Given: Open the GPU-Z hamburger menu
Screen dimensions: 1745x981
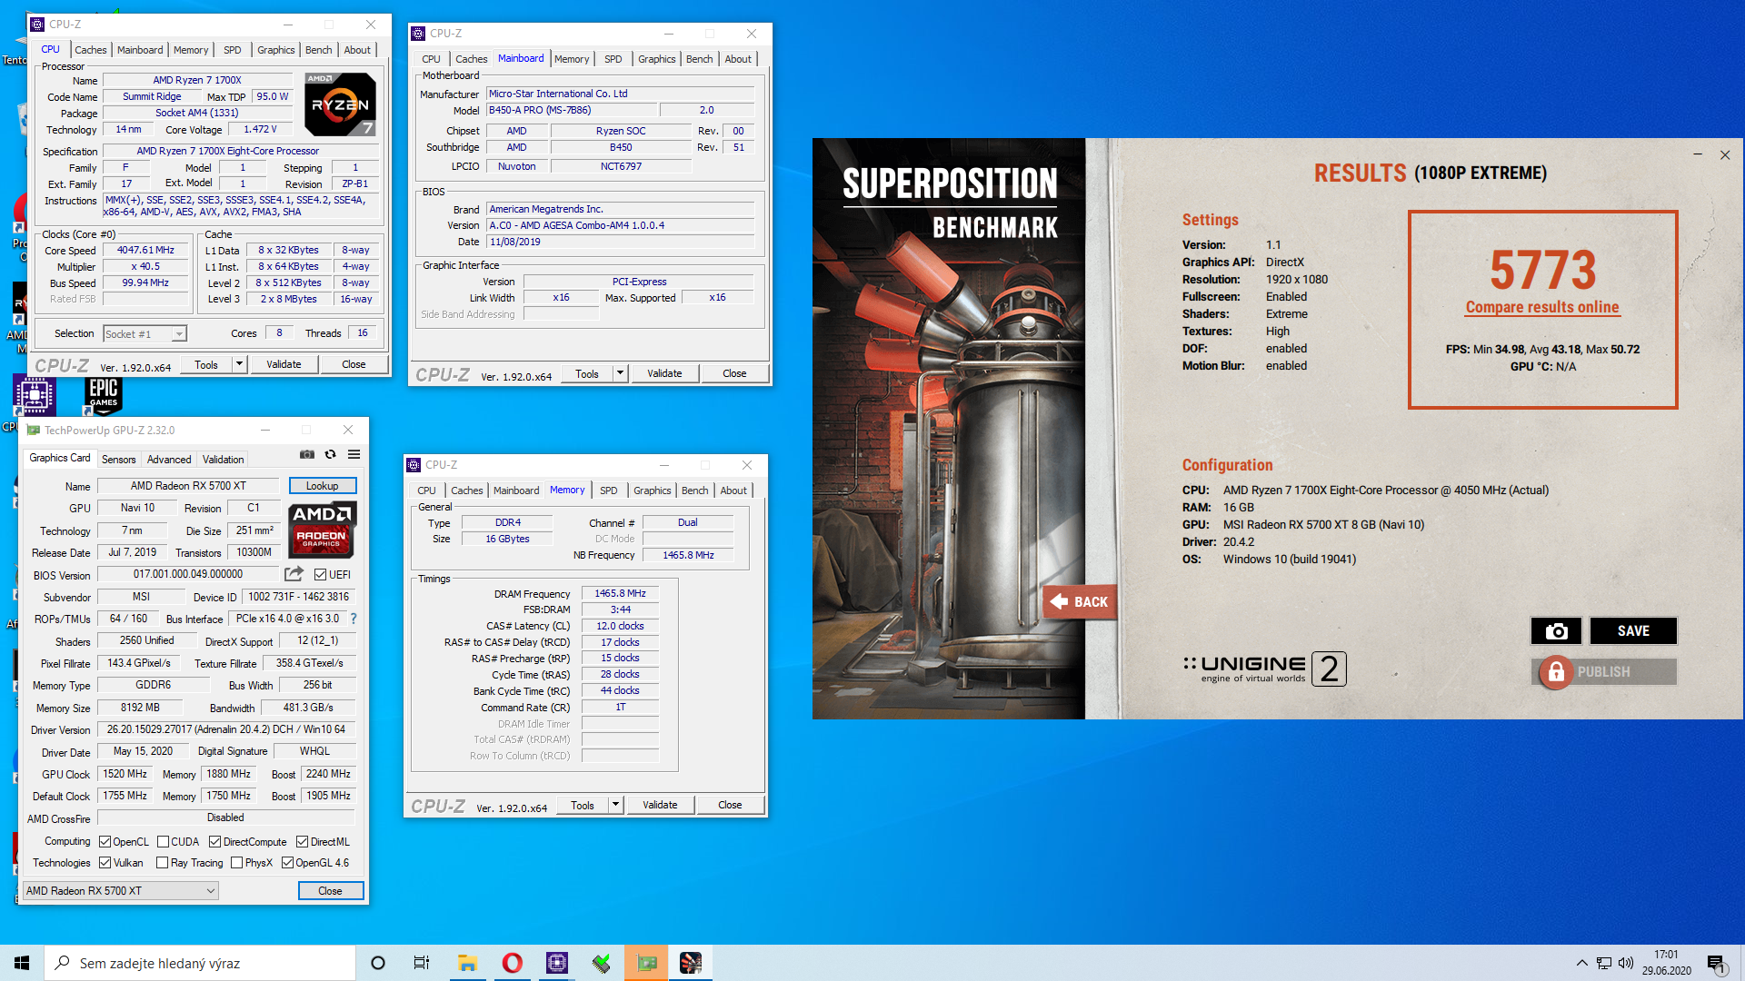Looking at the screenshot, I should pos(354,455).
